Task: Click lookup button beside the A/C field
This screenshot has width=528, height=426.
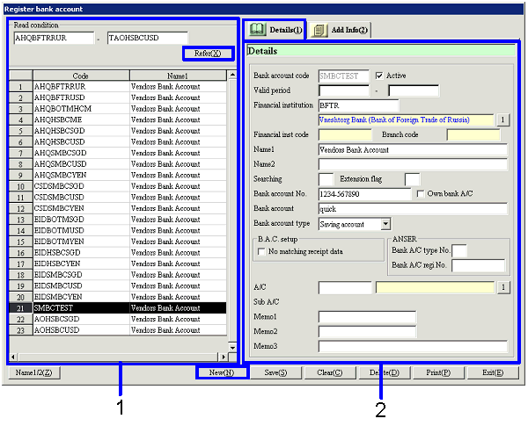Action: point(504,287)
